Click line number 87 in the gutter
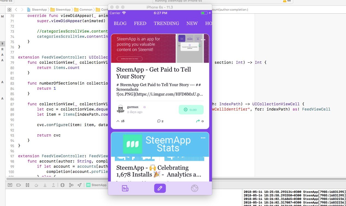 12,104
